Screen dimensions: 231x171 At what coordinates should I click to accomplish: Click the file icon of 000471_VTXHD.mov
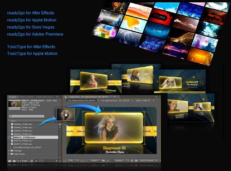(x=12, y=137)
